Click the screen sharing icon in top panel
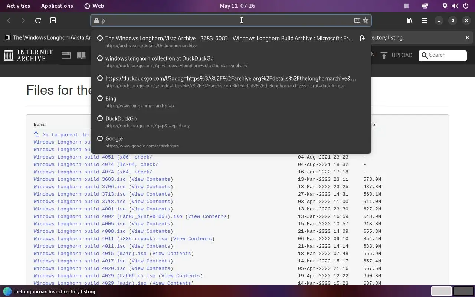 coord(425,6)
